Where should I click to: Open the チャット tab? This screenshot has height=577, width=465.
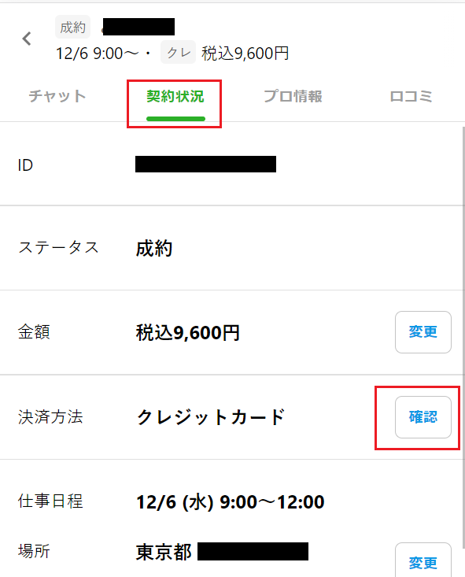(x=57, y=96)
